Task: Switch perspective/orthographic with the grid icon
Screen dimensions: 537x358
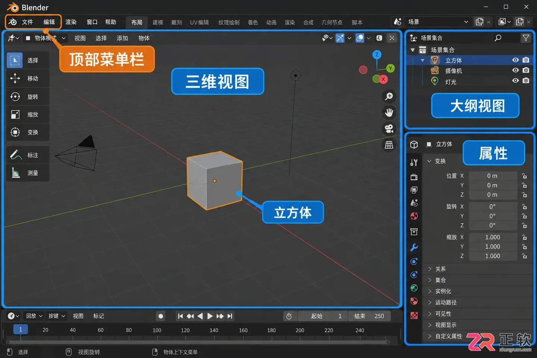Action: (x=389, y=145)
